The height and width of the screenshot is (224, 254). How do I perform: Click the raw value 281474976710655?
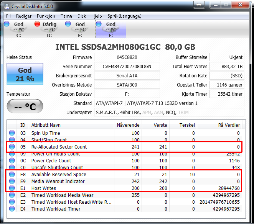[219, 202]
